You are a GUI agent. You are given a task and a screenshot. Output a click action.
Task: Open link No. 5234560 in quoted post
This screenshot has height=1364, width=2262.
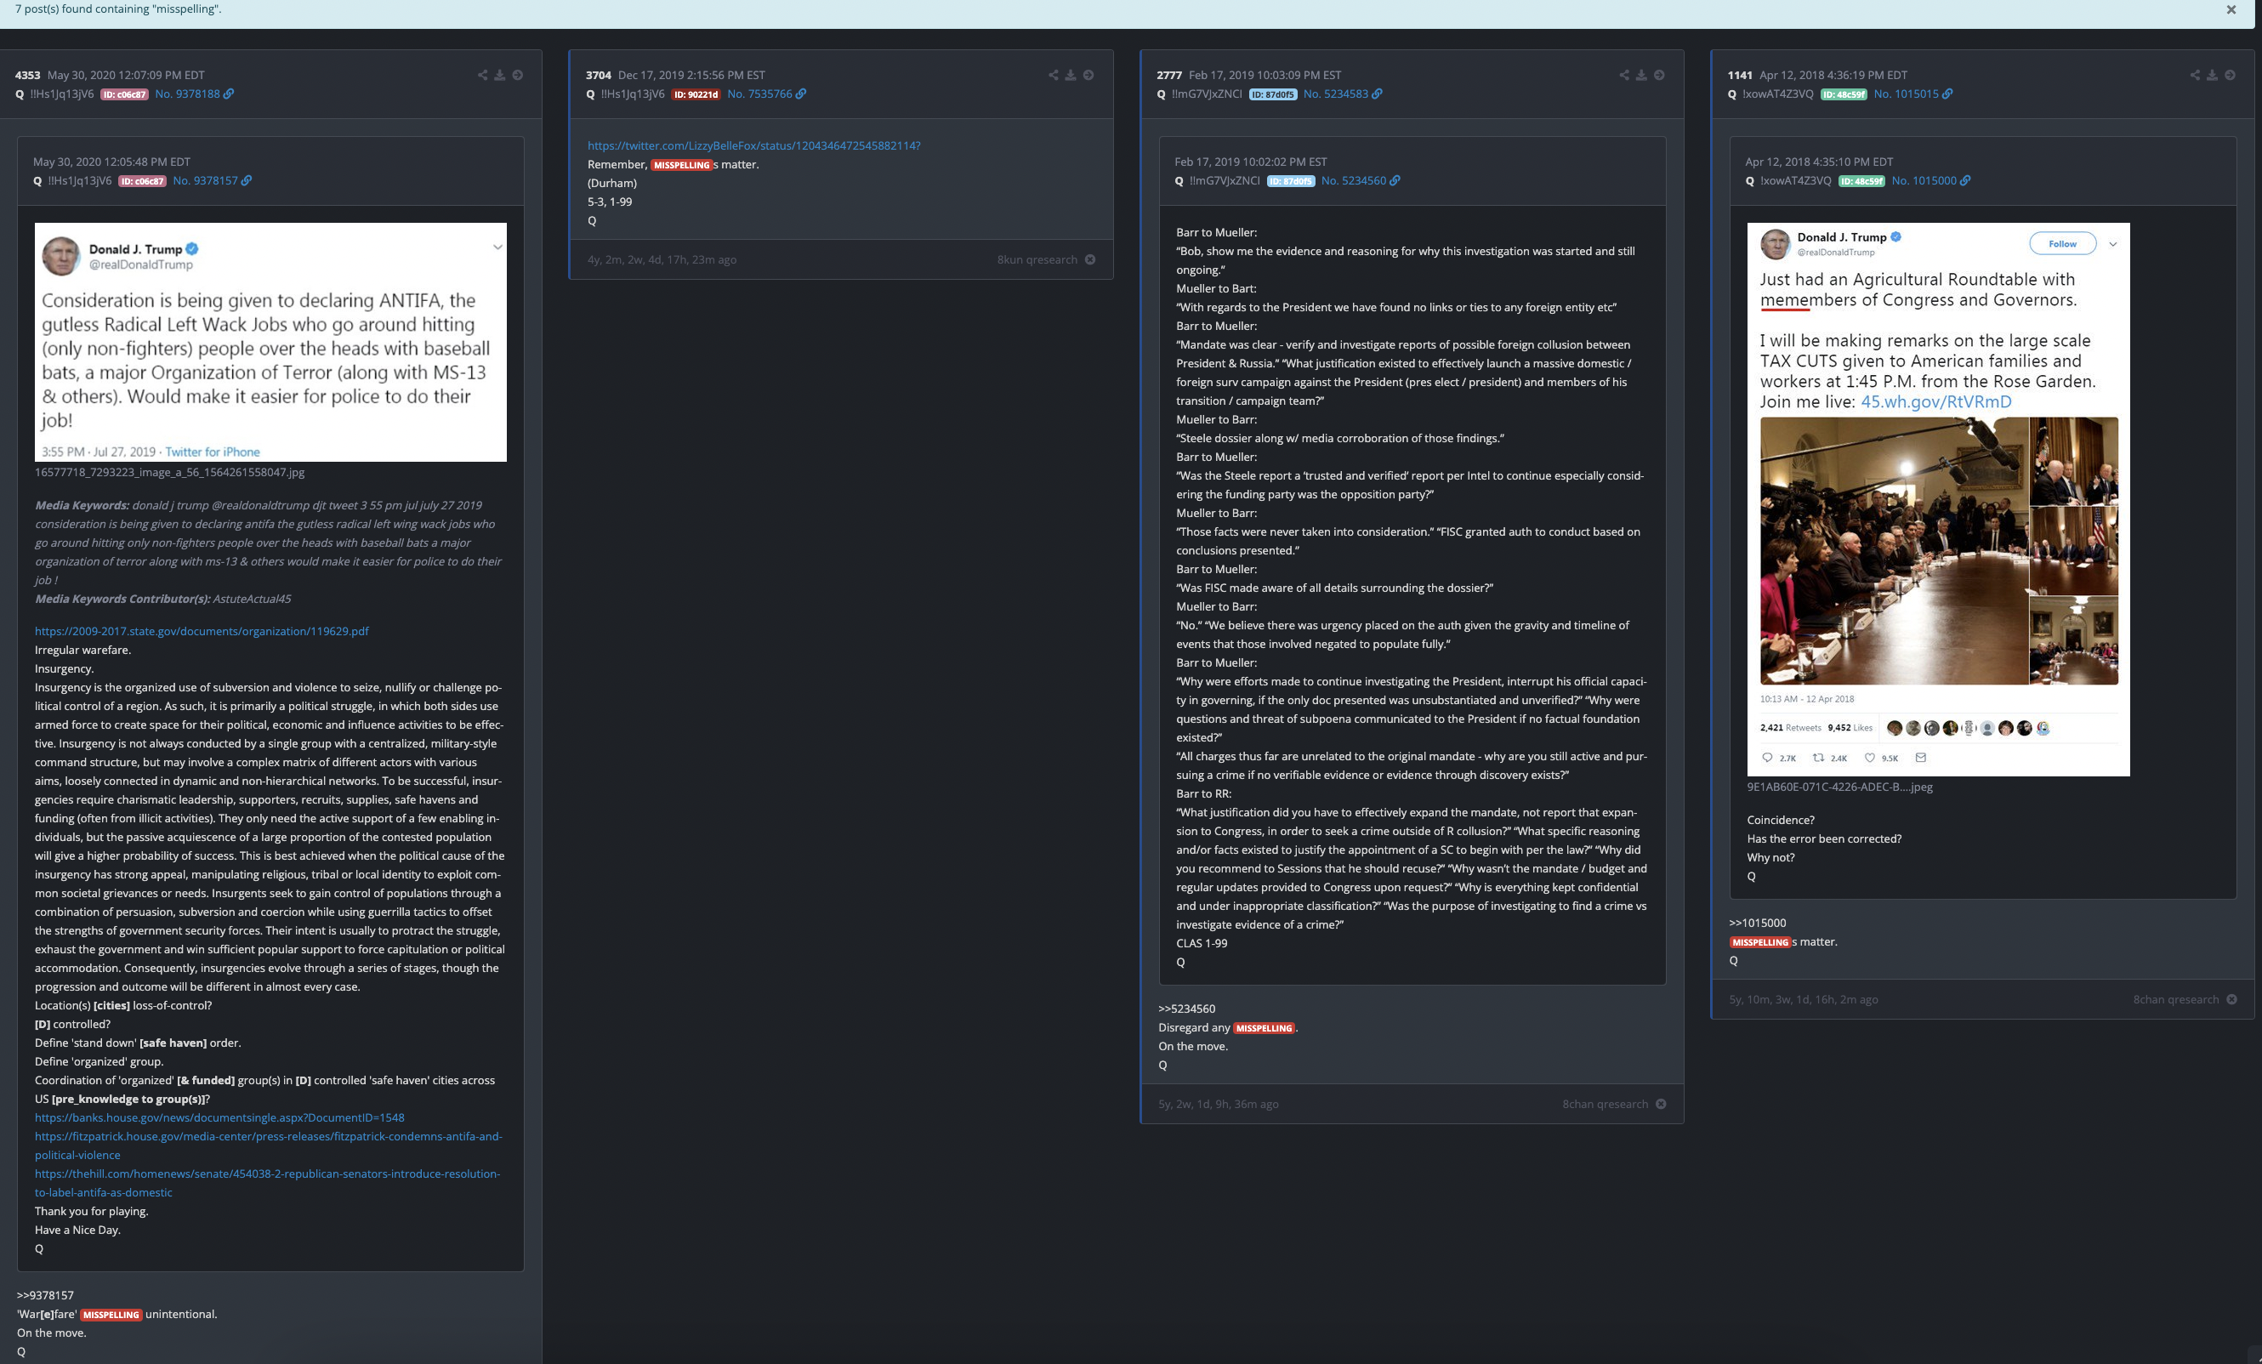pos(1361,181)
